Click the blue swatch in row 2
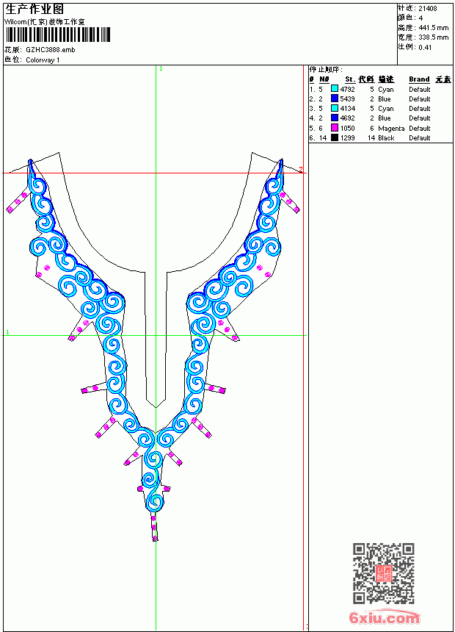 coord(334,98)
